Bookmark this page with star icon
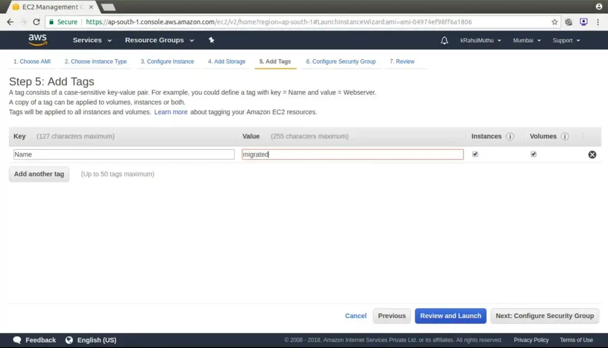Image resolution: width=608 pixels, height=348 pixels. 554,22
